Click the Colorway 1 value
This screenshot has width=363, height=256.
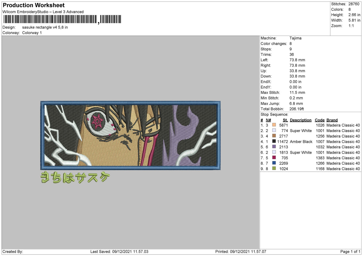32,33
